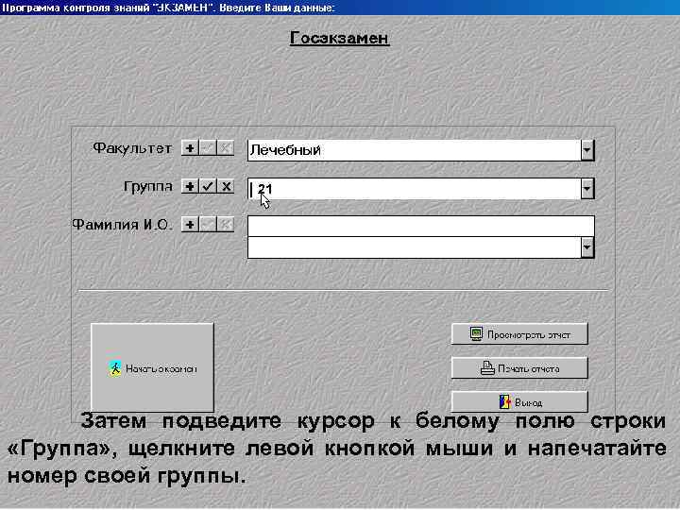Click the upper Фамилия И.О. text field

point(420,226)
